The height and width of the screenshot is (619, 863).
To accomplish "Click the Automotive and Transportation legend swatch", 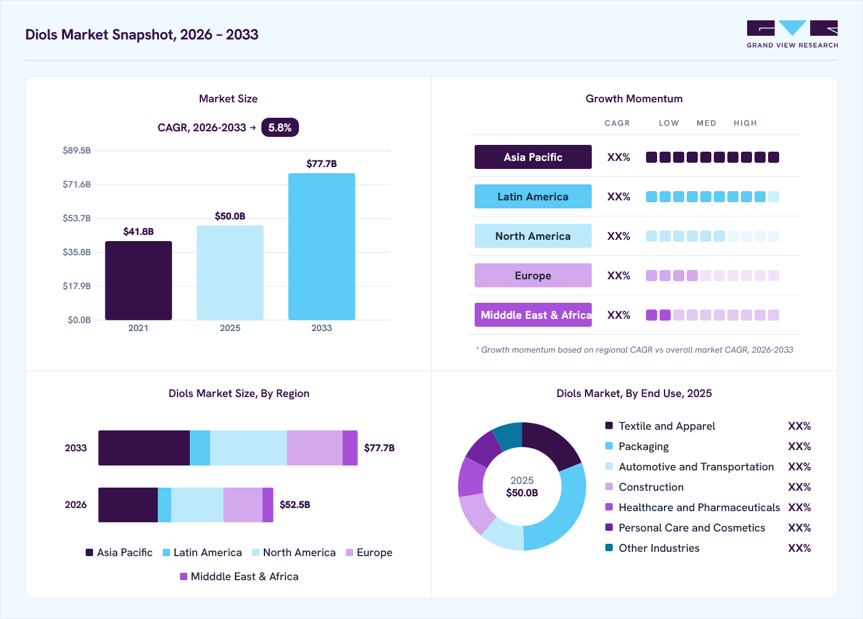I will point(609,466).
